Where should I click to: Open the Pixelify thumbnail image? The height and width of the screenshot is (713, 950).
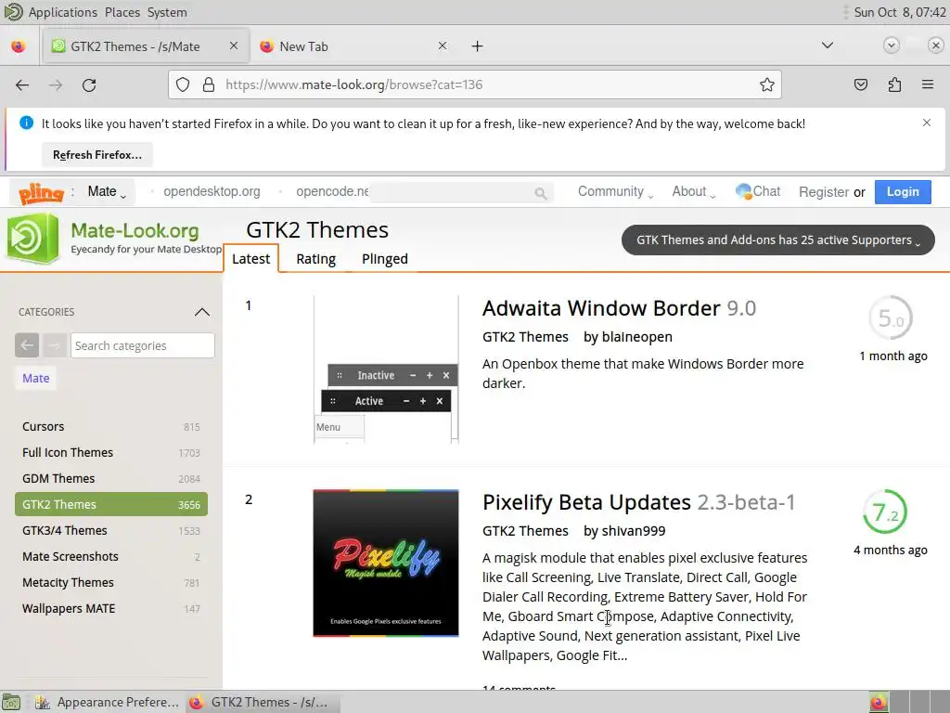pos(386,564)
